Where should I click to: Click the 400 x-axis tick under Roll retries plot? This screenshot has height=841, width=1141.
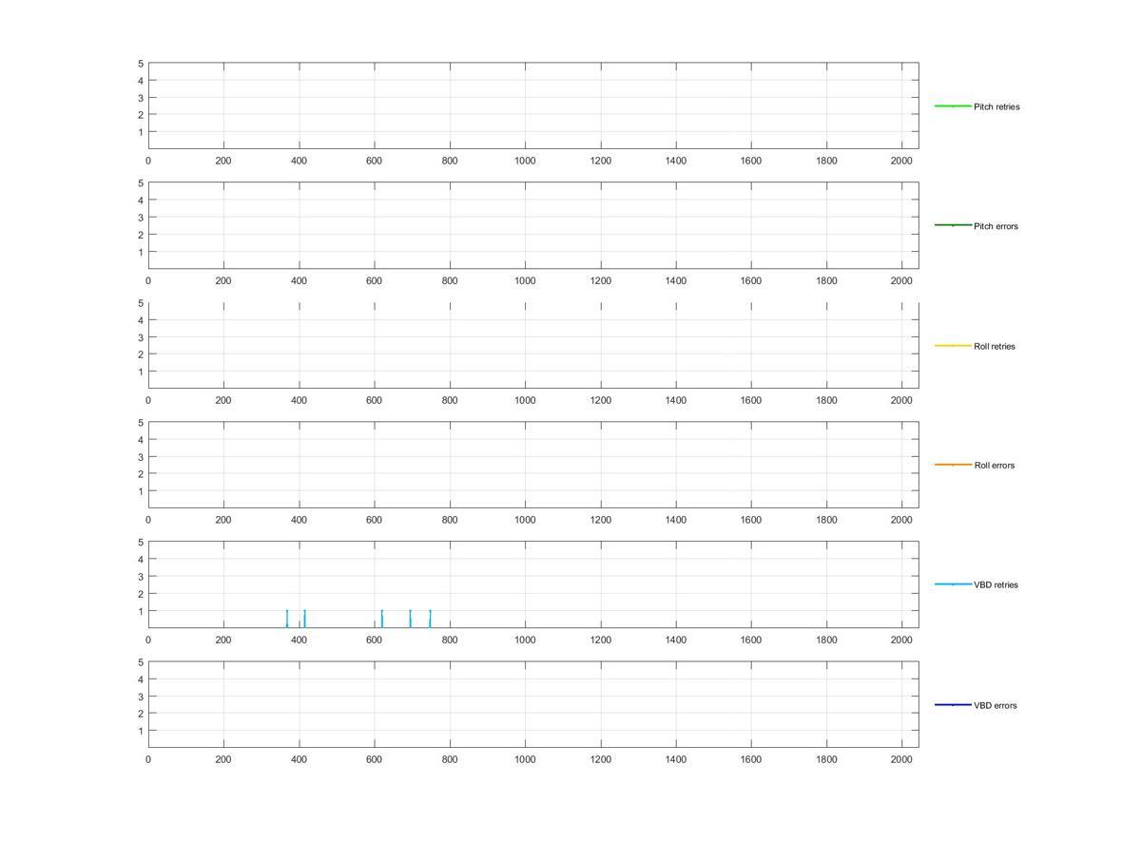coord(299,401)
